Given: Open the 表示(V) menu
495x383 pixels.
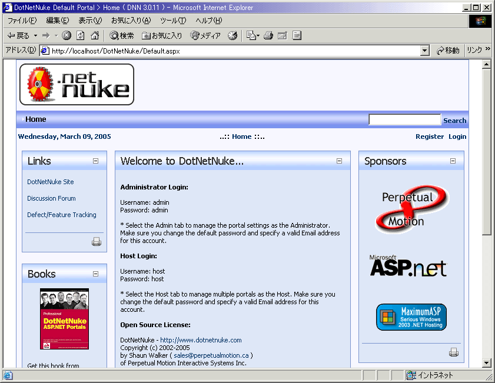Looking at the screenshot, I should click(x=90, y=21).
